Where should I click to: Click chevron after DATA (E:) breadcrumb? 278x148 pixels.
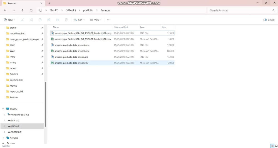pyautogui.click(x=80, y=11)
